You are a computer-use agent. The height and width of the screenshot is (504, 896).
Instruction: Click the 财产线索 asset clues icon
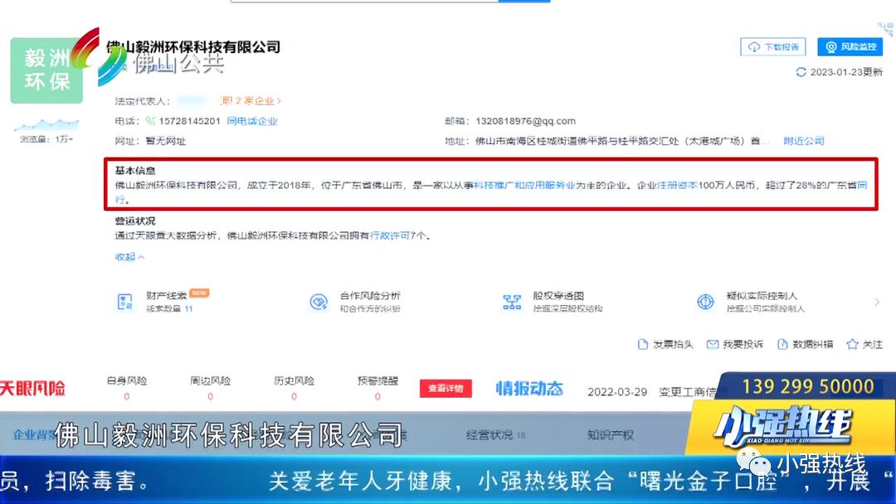pos(125,302)
